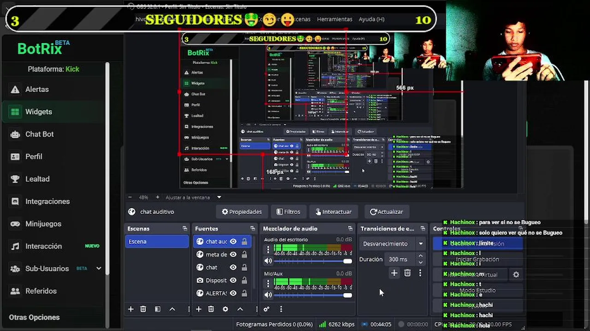Add a new scene

coord(131,309)
